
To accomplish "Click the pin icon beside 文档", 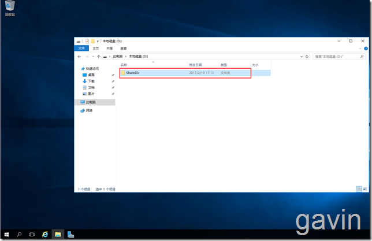I will (x=113, y=88).
